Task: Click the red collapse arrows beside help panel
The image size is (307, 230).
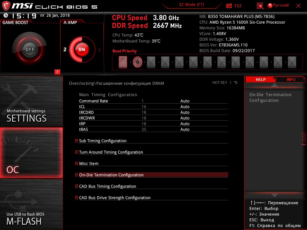Action: pos(303,145)
